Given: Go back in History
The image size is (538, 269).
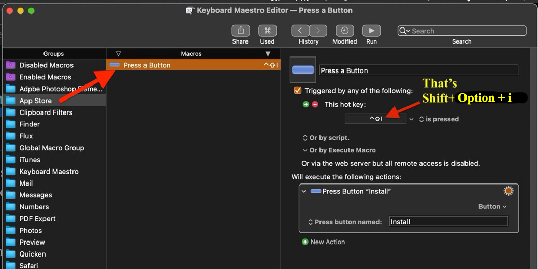Looking at the screenshot, I should pyautogui.click(x=300, y=31).
